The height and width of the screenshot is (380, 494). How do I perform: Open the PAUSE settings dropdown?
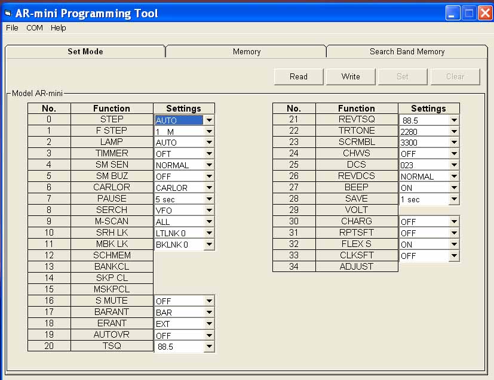click(x=209, y=199)
